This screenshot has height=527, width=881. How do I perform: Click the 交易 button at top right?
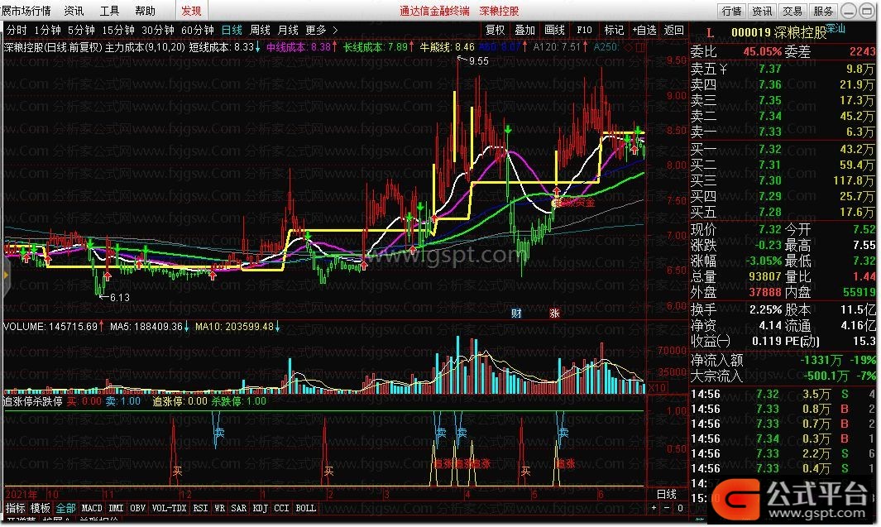click(x=792, y=11)
